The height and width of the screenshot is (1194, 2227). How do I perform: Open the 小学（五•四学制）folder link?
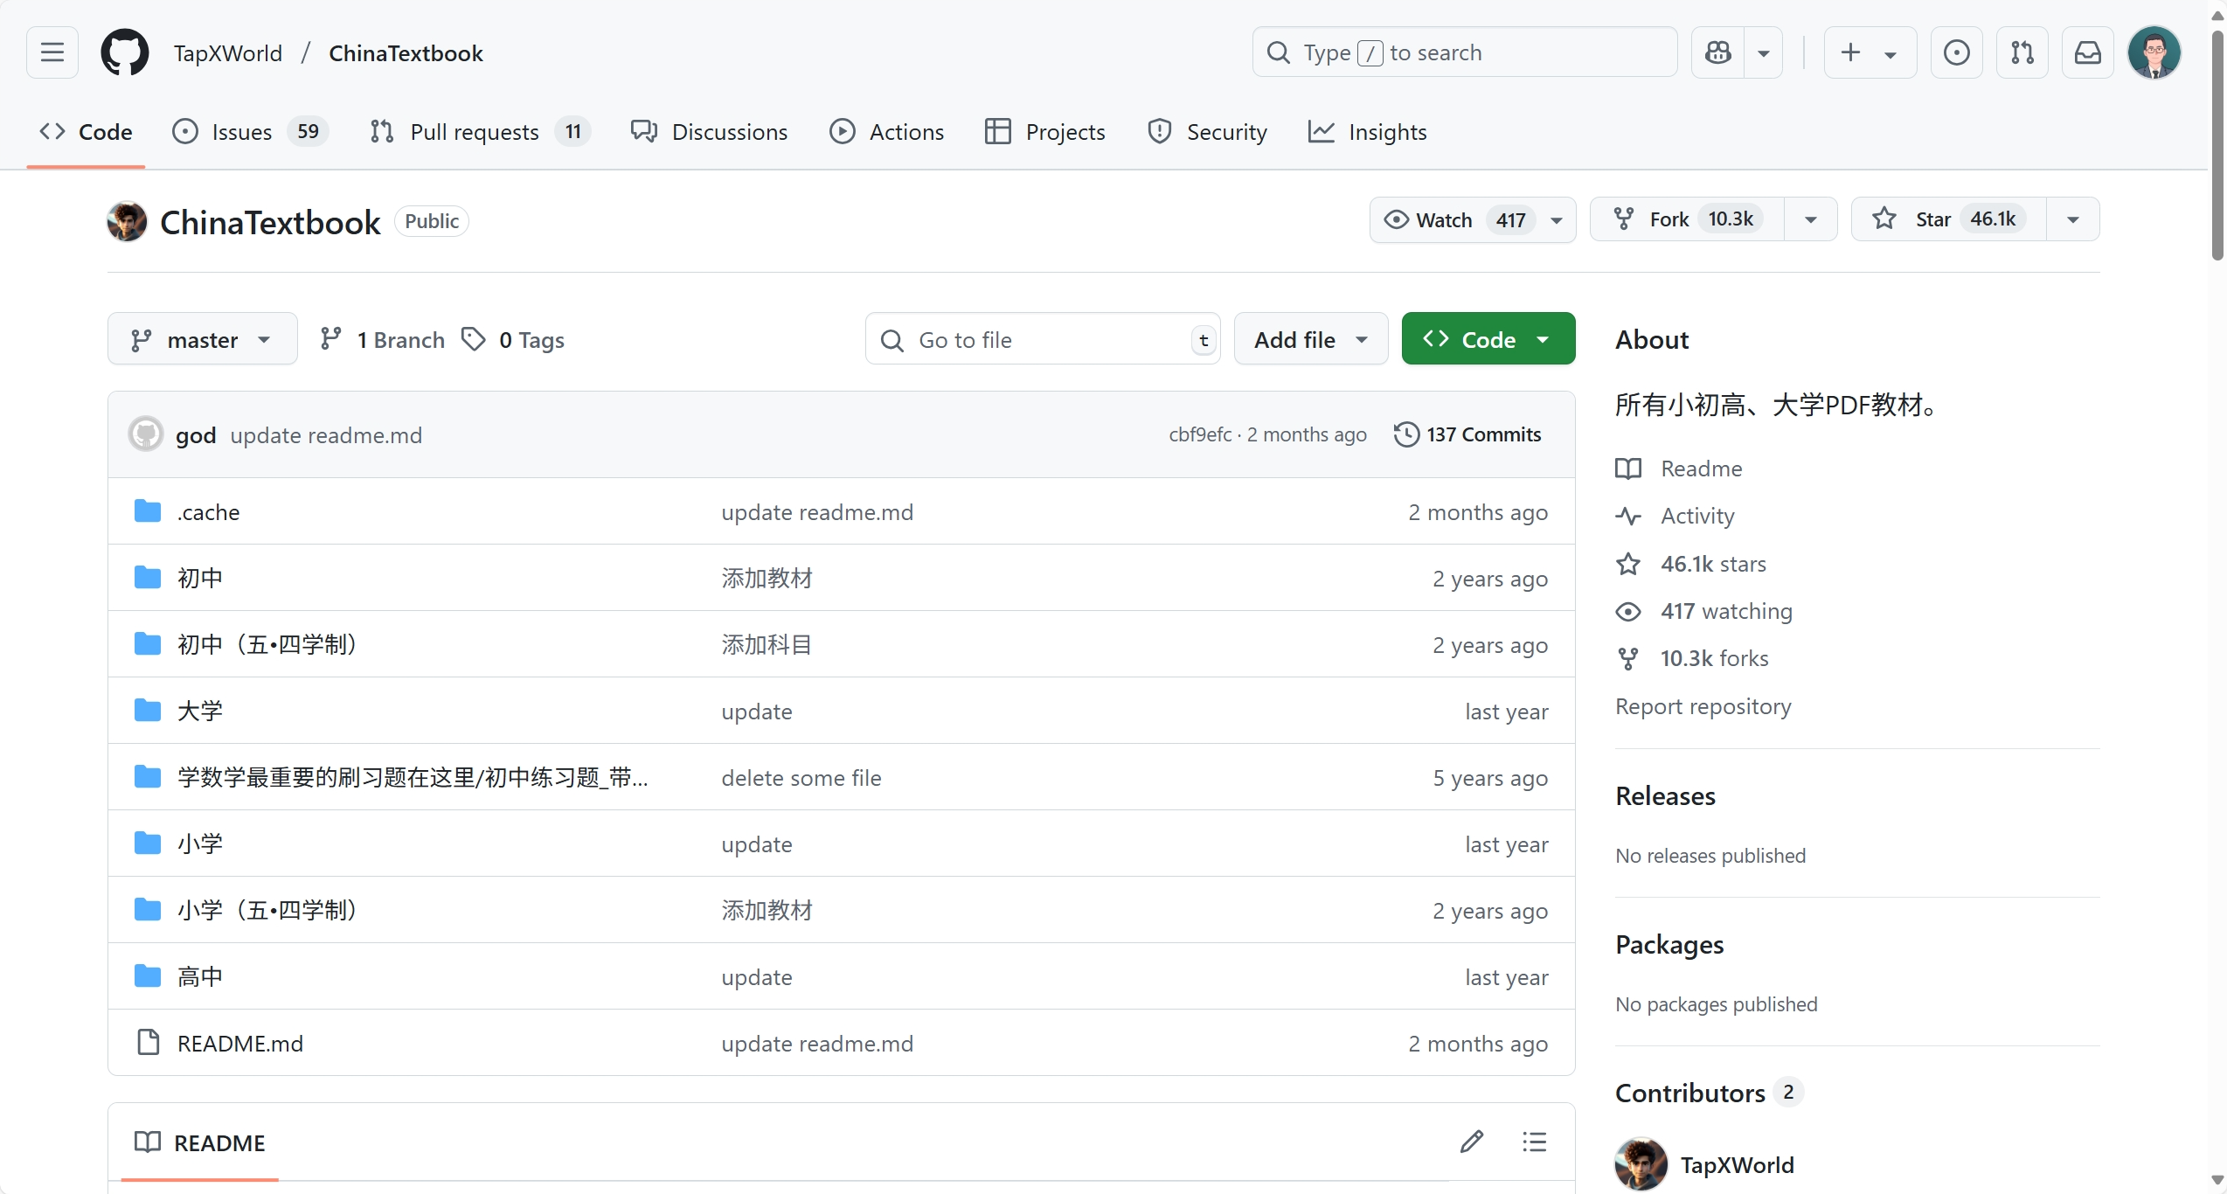267,910
